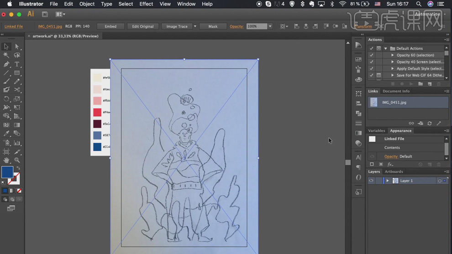This screenshot has height=254, width=452.
Task: Select the Zoom tool
Action: coord(17,160)
